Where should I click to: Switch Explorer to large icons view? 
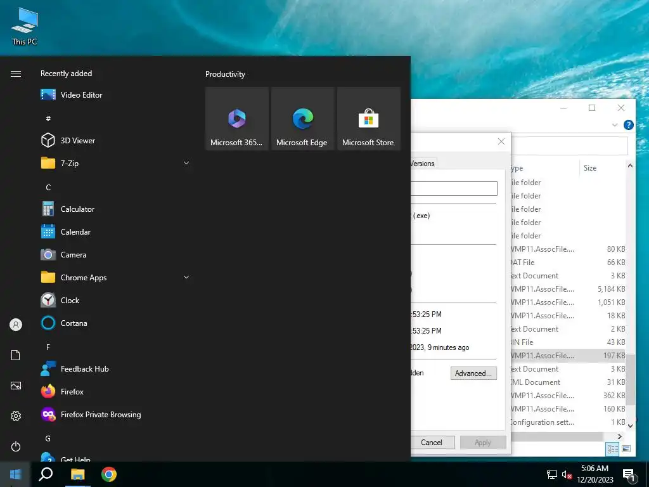click(x=626, y=449)
